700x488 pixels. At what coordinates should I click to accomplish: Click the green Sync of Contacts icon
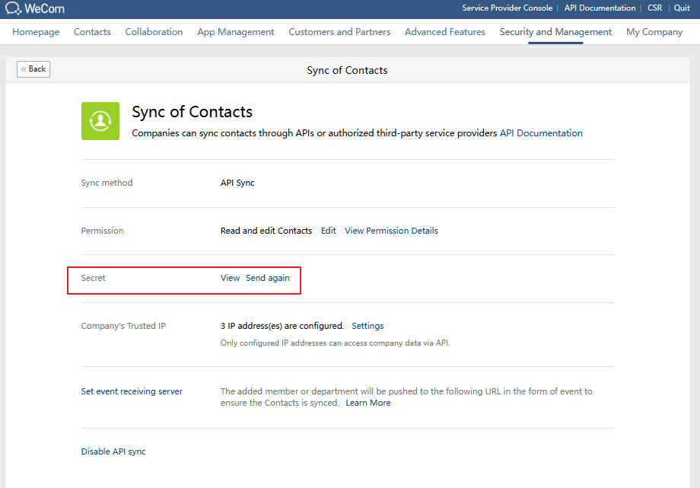pyautogui.click(x=100, y=120)
